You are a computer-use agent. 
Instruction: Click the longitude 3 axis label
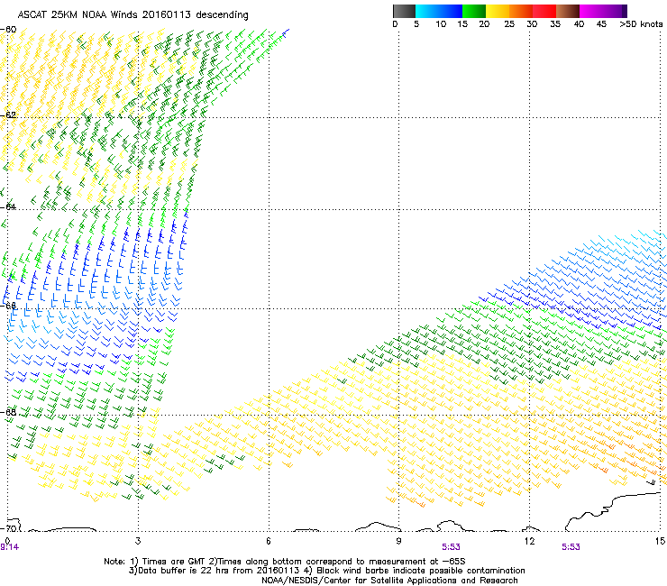coord(137,540)
